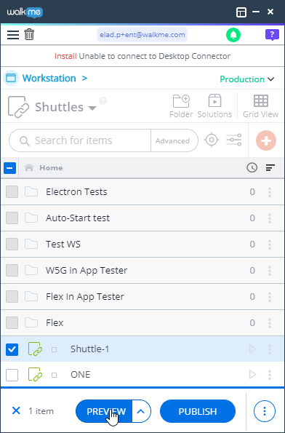
Task: Create a new Folder
Action: coord(181,106)
